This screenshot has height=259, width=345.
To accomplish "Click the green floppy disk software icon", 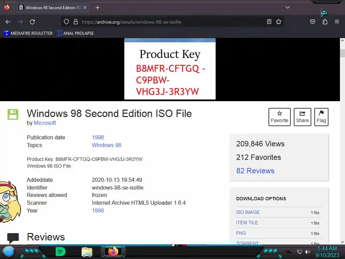I will (13, 114).
